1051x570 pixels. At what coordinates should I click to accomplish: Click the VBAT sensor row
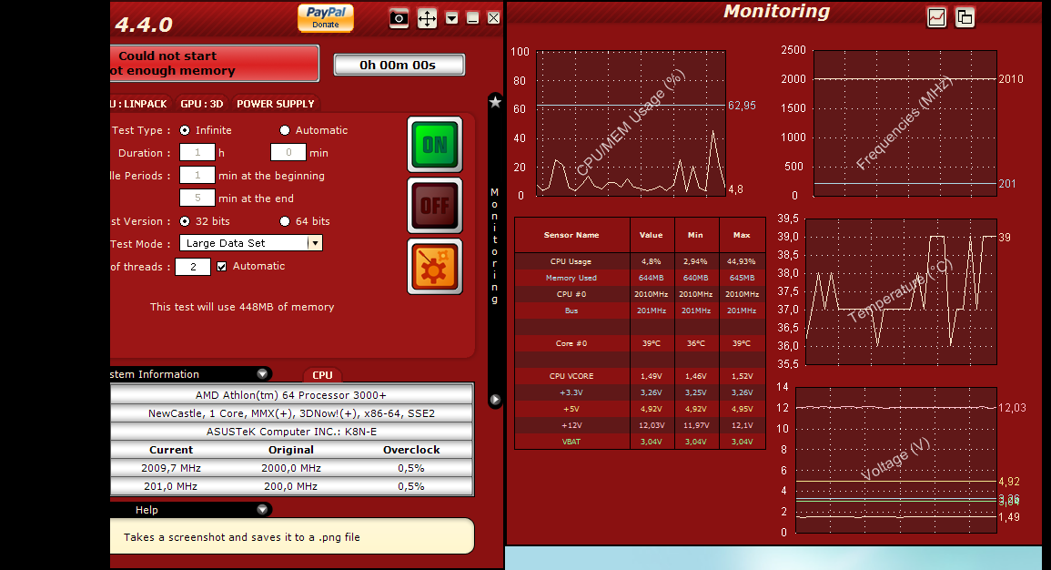[x=640, y=442]
